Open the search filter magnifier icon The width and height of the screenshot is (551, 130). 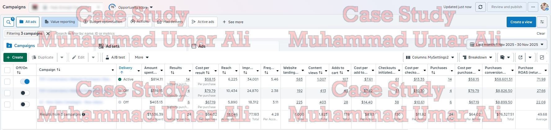(x=8, y=22)
